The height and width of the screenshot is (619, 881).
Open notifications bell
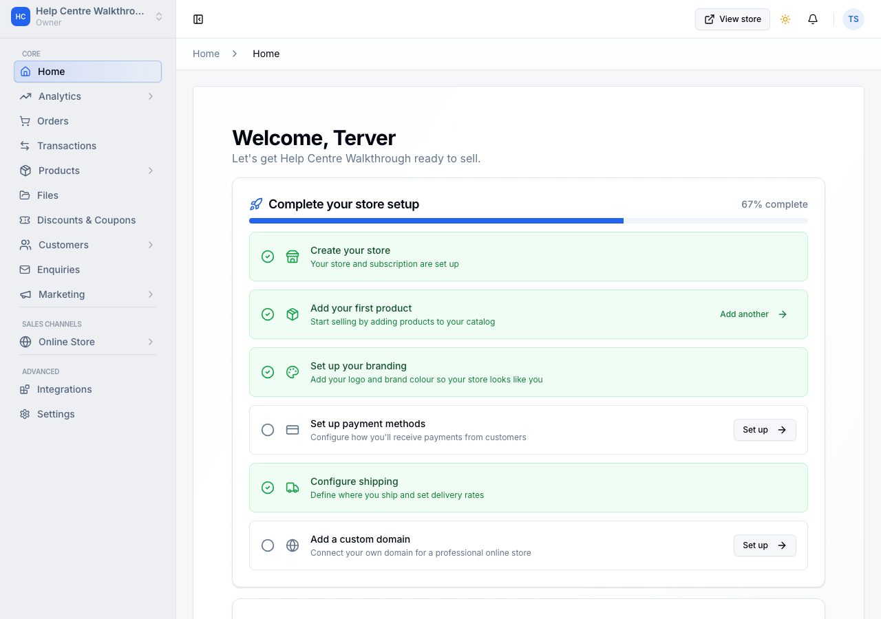[813, 19]
